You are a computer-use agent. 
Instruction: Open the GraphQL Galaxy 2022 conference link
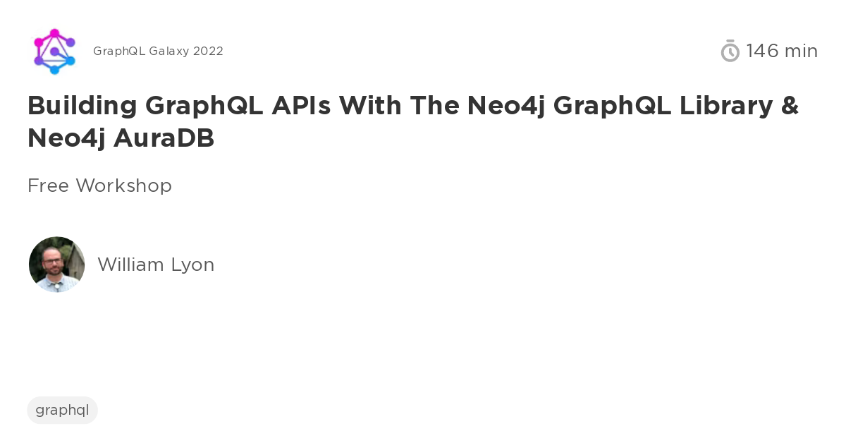click(x=158, y=51)
